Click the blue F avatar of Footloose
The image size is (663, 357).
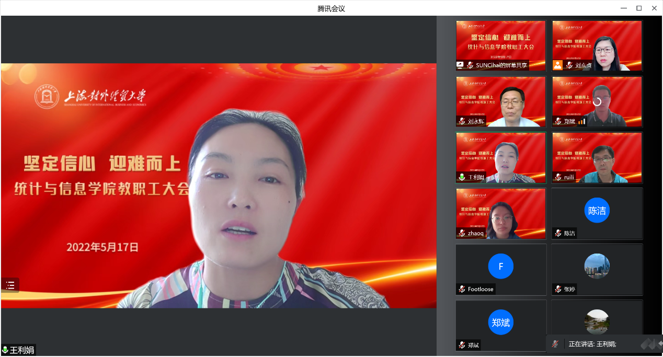(500, 267)
